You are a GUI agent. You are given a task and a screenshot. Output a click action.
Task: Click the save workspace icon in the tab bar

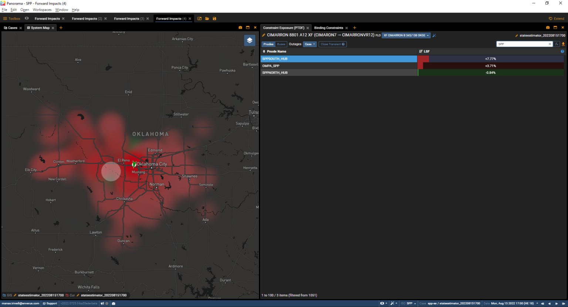[x=214, y=18]
